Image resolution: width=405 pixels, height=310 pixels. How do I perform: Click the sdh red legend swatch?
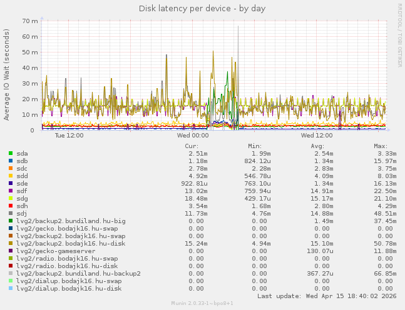click(11, 206)
